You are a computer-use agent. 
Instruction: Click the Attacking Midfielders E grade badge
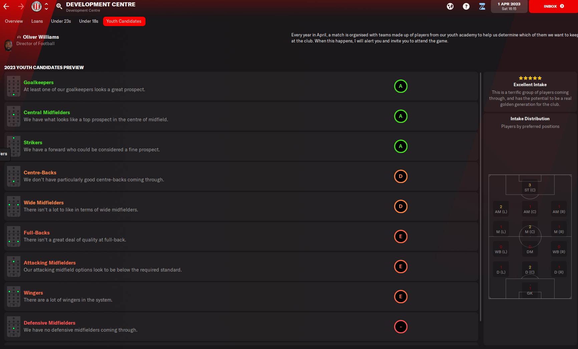[x=401, y=267]
